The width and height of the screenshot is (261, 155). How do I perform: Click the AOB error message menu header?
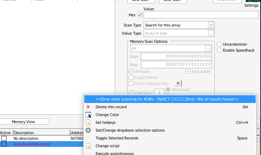(x=170, y=99)
